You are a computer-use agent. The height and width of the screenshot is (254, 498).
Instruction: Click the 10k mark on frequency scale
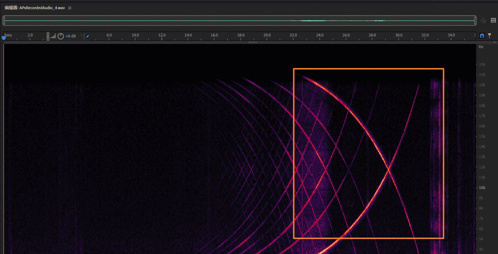click(x=482, y=187)
